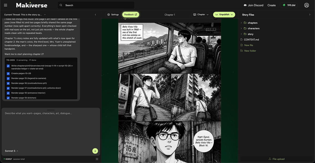Click the green sparkle credits icon
Screen dimensions: 315x163
tap(284, 5)
